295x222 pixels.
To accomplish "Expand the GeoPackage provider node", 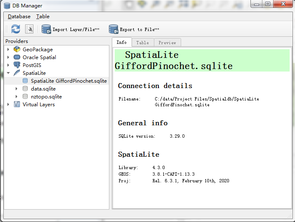I will [8, 49].
